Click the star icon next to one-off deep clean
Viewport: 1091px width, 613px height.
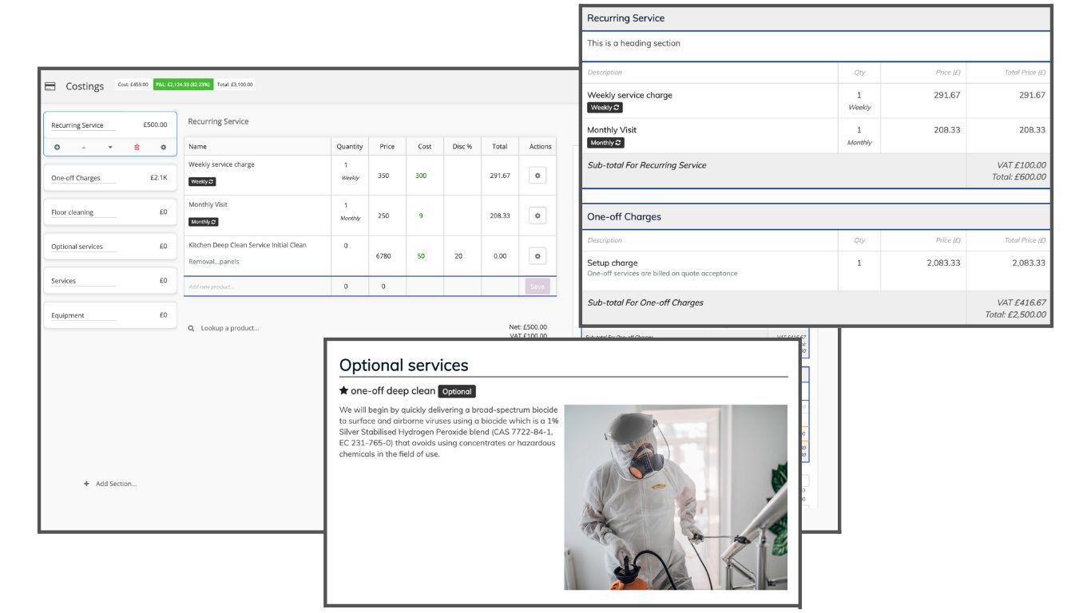tap(343, 391)
